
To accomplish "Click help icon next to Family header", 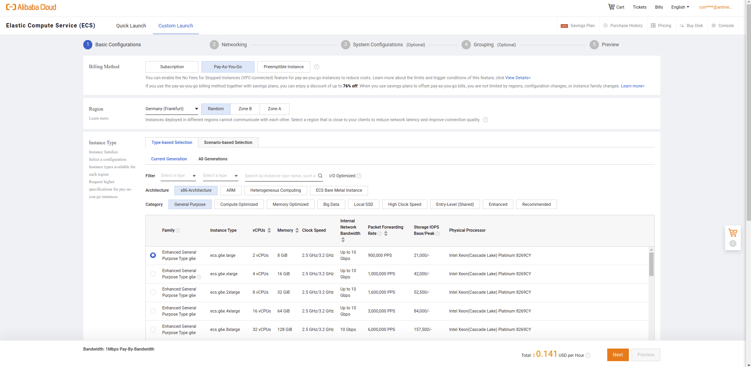I will (178, 231).
